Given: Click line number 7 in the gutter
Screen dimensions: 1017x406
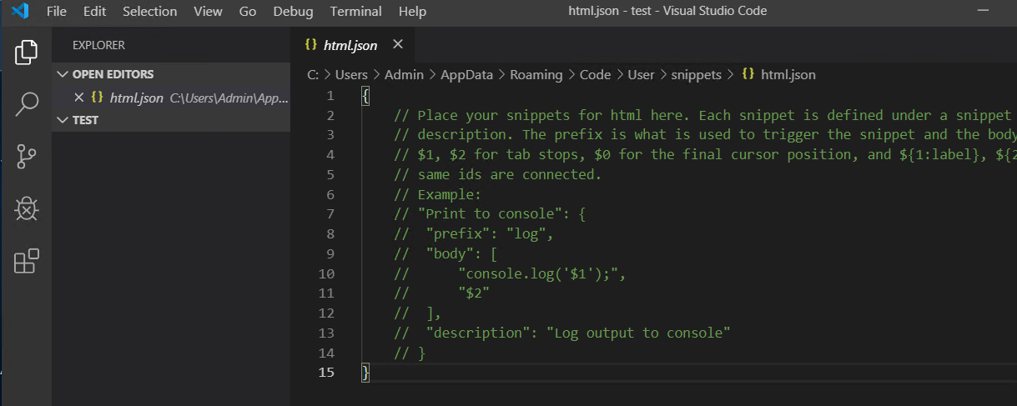Looking at the screenshot, I should [330, 213].
